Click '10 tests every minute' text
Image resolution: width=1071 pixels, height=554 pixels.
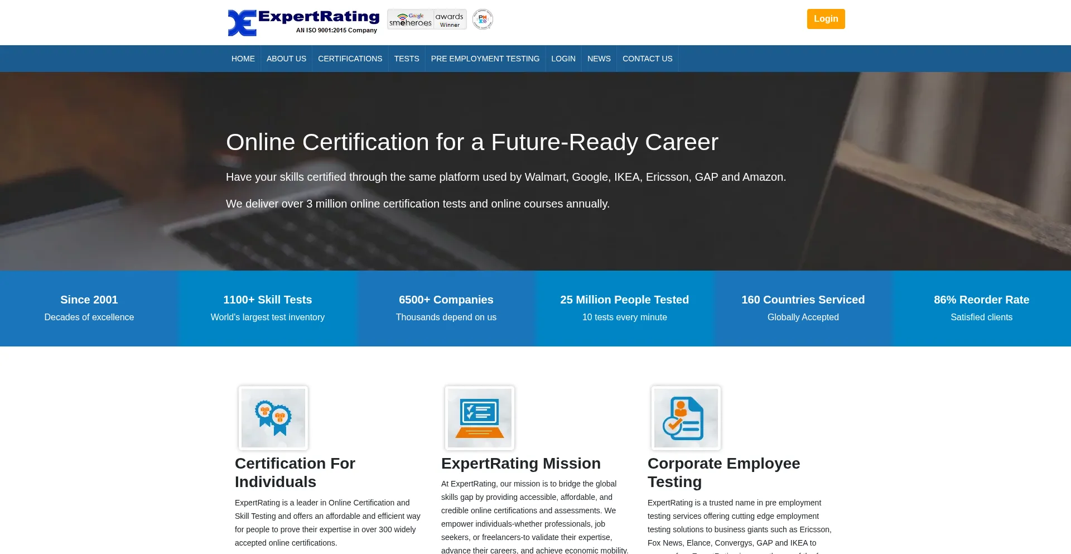click(x=625, y=317)
